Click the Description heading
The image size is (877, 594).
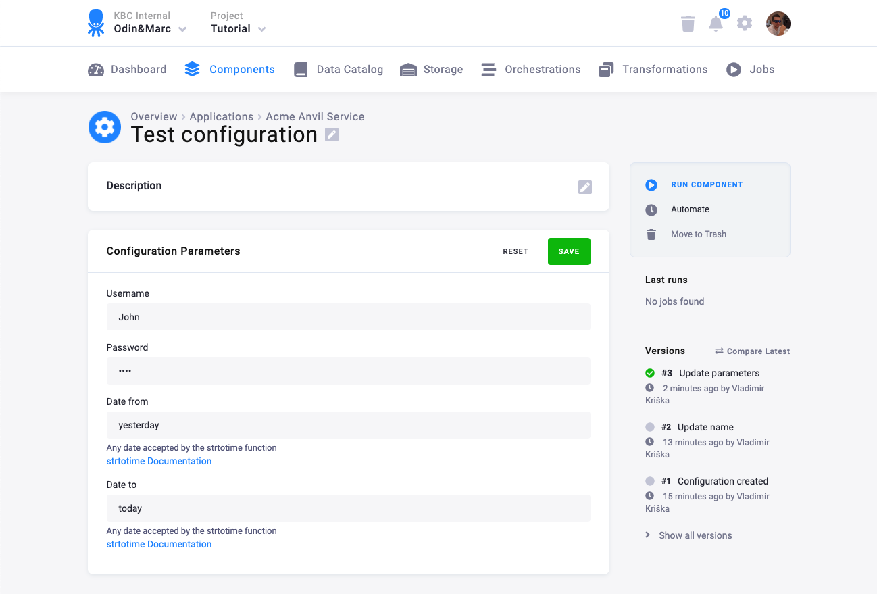134,186
